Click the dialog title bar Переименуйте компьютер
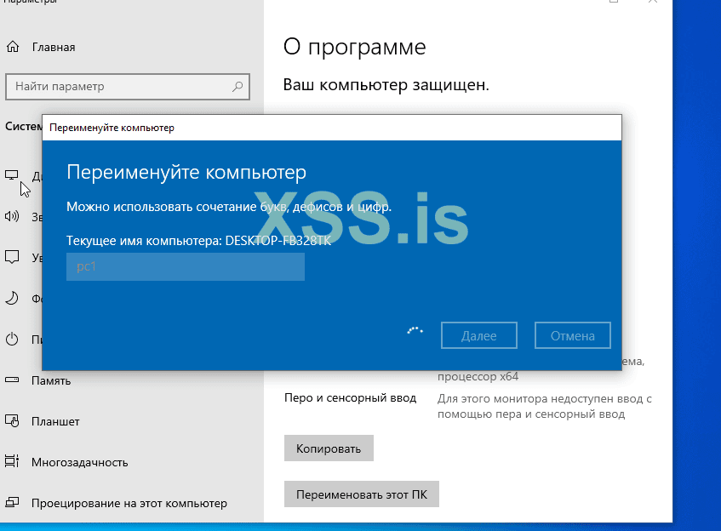 [x=331, y=128]
